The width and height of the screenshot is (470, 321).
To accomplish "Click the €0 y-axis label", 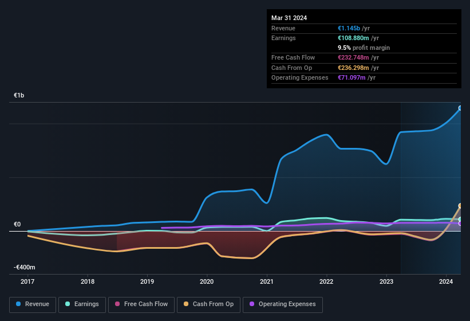I will pos(17,224).
